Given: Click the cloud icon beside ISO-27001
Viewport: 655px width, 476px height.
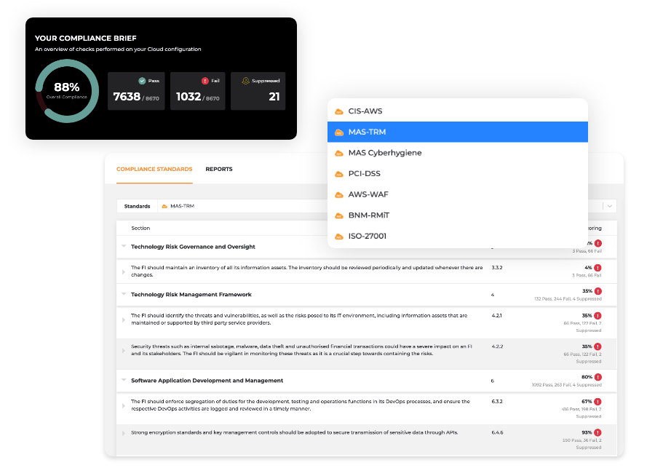Looking at the screenshot, I should [x=339, y=237].
